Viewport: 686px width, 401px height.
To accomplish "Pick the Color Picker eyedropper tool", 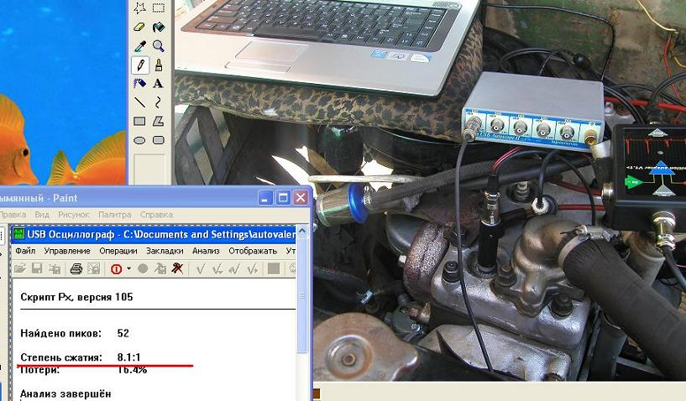I will pyautogui.click(x=139, y=46).
